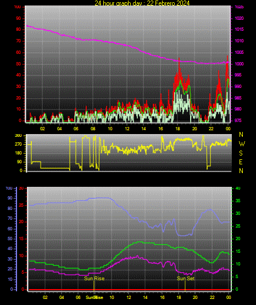Click the graph title 22 Febrero 2024
The height and width of the screenshot is (305, 256).
coord(168,3)
